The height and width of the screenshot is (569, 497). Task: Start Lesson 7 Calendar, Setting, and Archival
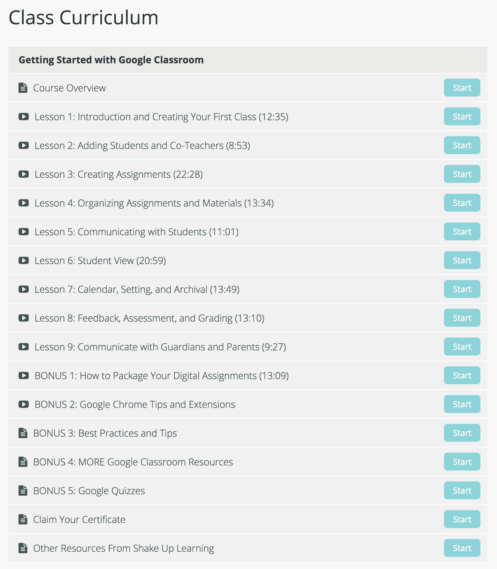tap(462, 289)
